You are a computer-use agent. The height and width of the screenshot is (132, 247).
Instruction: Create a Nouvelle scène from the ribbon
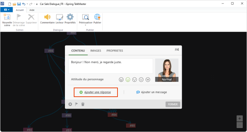click(x=7, y=20)
